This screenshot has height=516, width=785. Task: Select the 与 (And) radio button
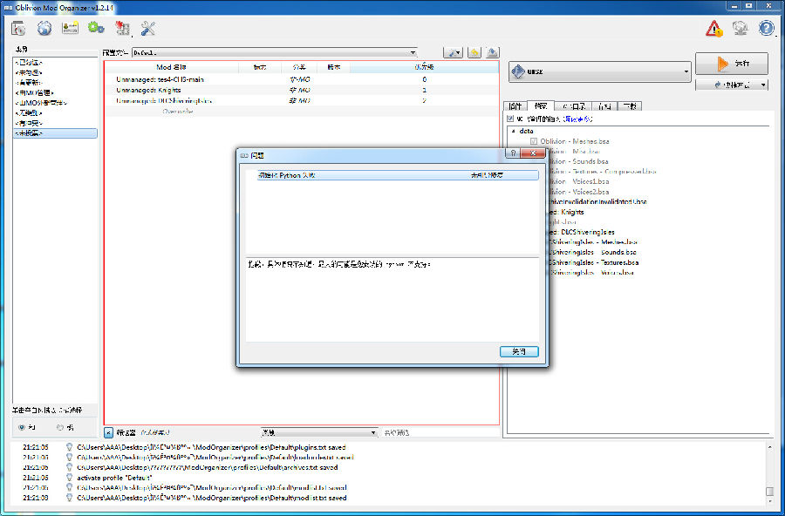[22, 427]
